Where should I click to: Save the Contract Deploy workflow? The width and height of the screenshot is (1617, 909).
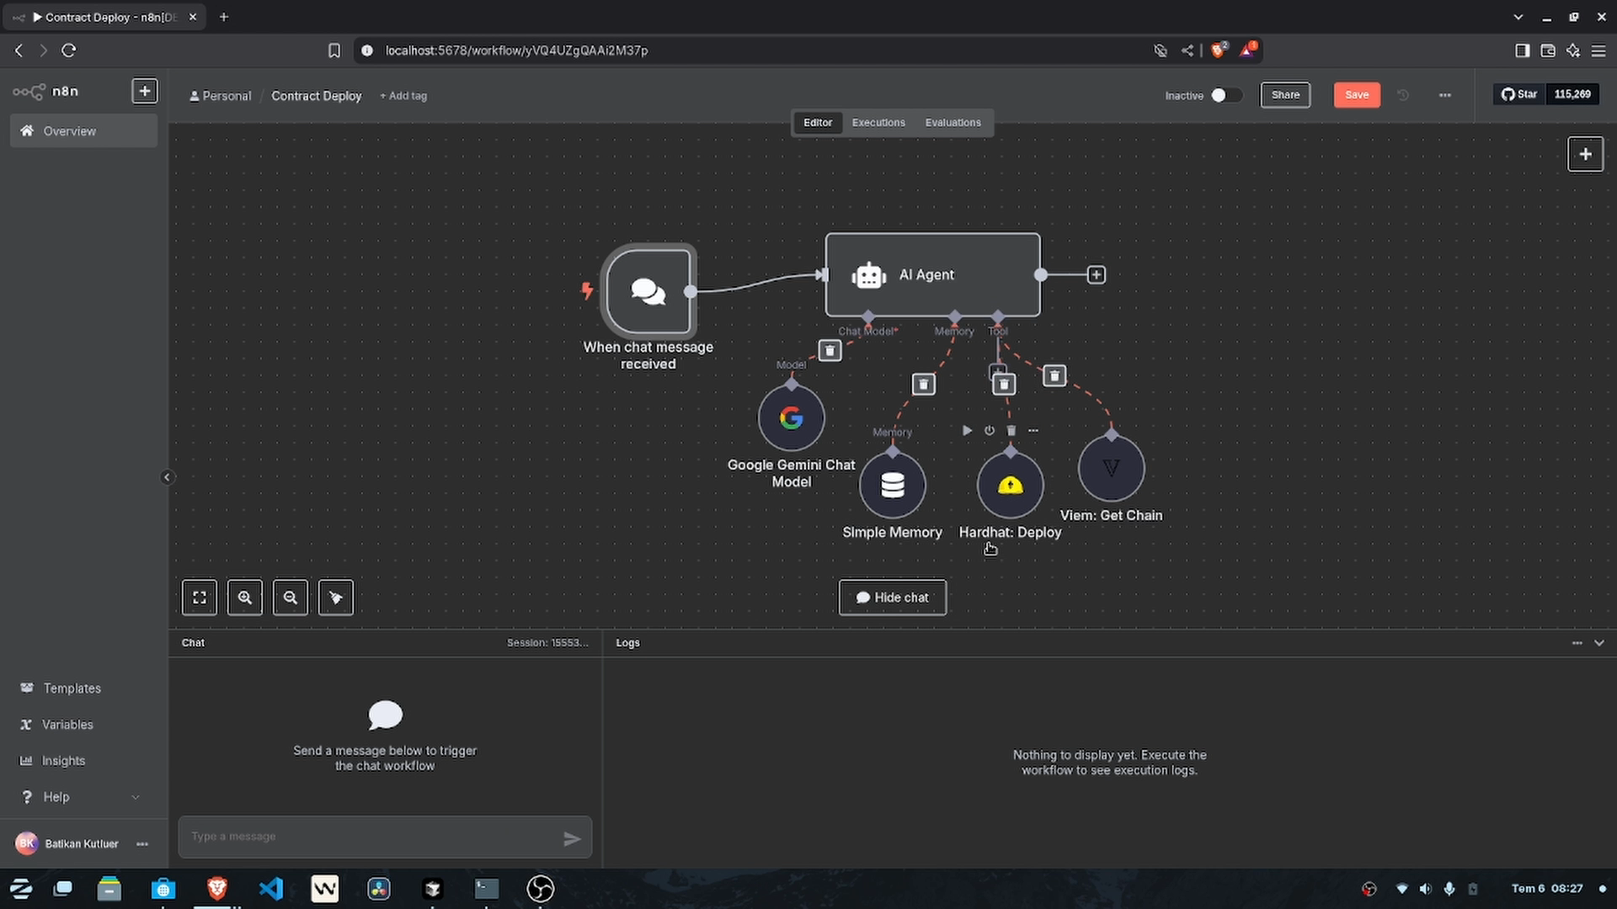pyautogui.click(x=1356, y=95)
